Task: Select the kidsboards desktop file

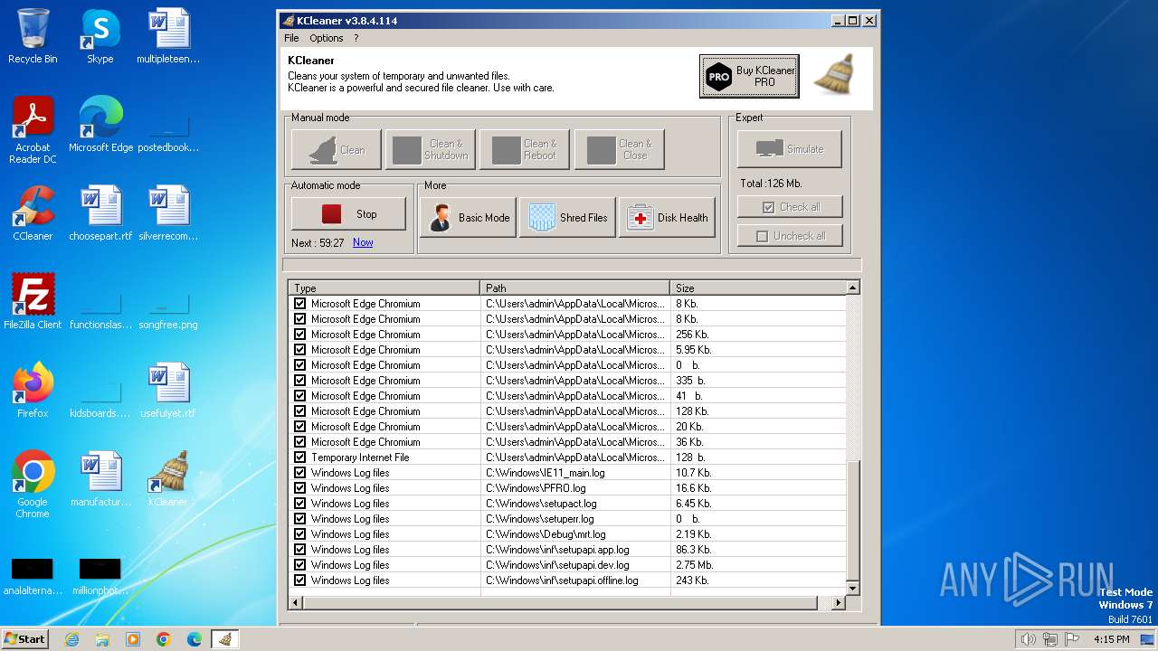Action: click(x=100, y=396)
